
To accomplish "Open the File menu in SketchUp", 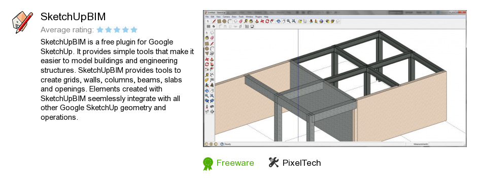I will tap(207, 17).
